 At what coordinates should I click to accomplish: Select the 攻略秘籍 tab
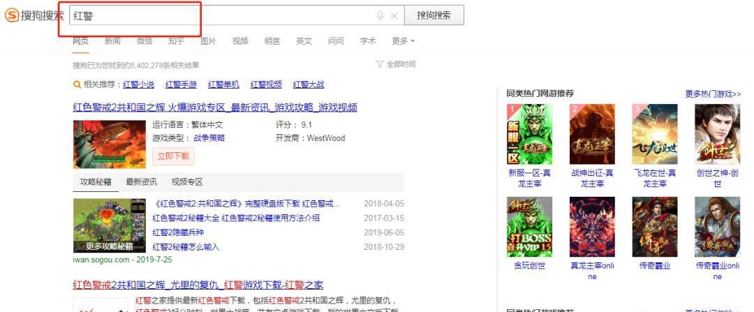coord(96,182)
